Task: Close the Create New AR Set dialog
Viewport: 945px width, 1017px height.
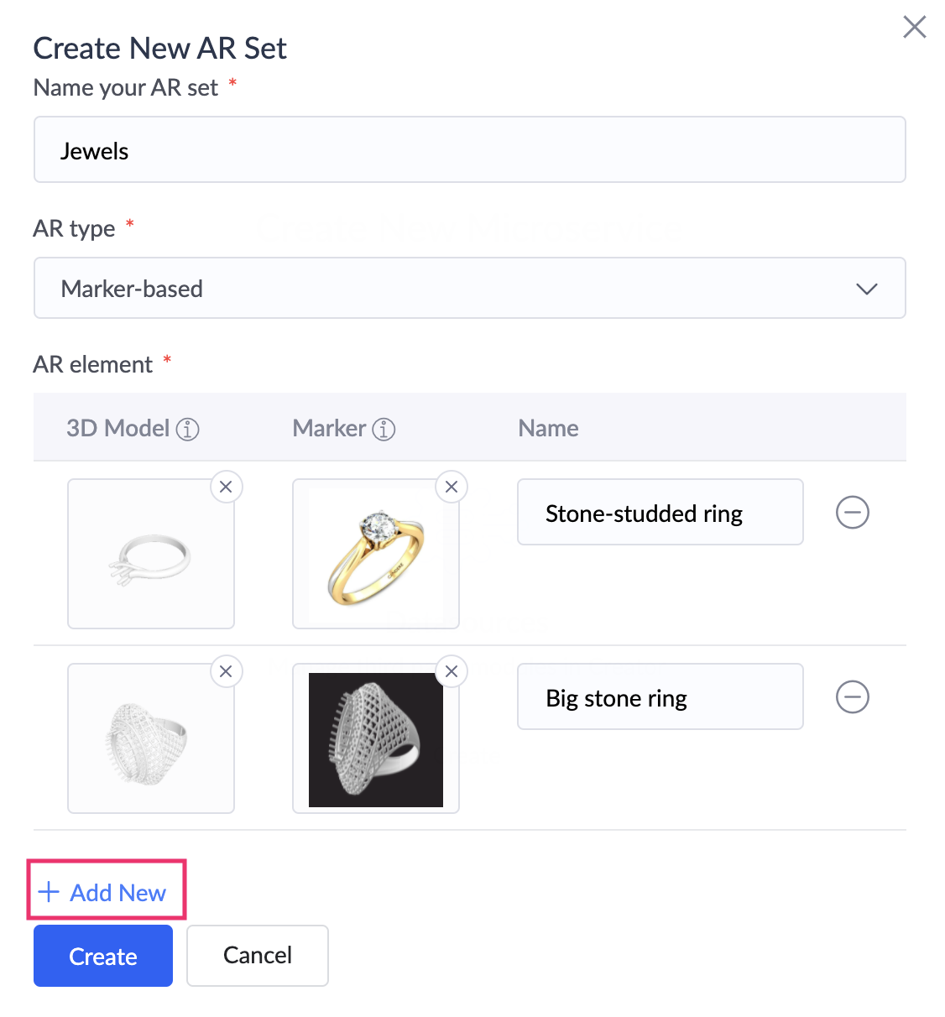Action: [x=915, y=27]
